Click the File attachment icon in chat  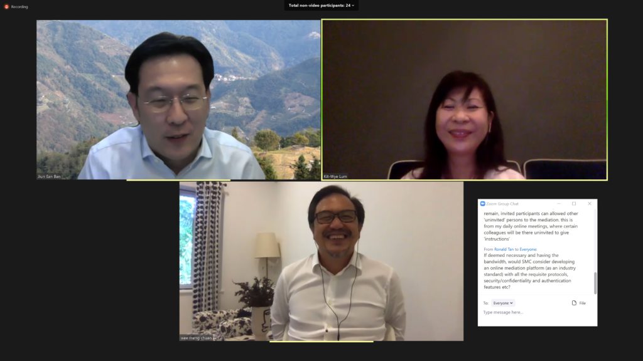pos(574,303)
